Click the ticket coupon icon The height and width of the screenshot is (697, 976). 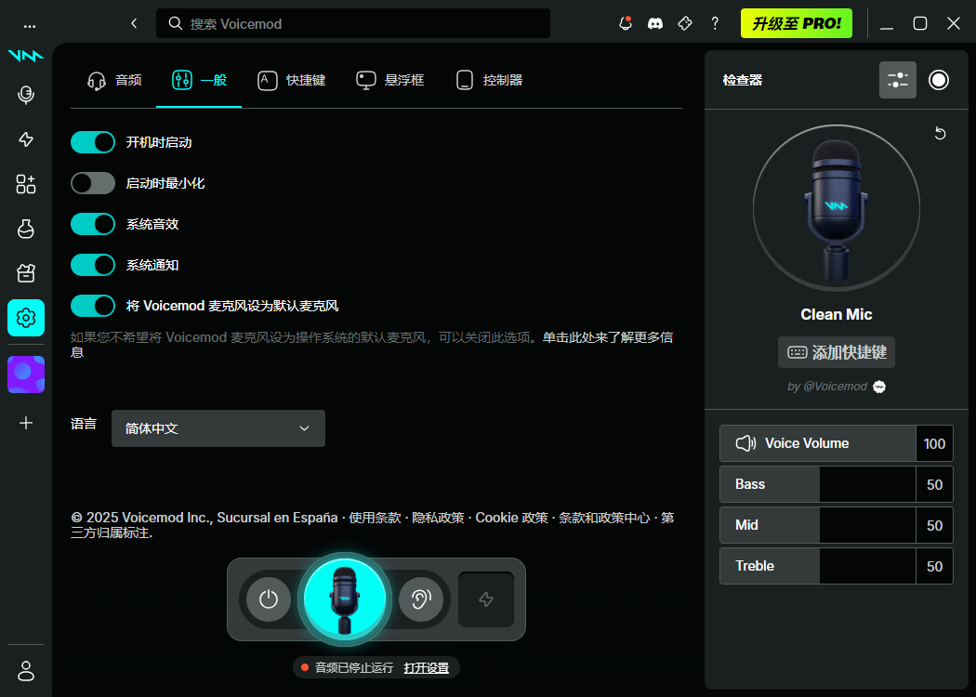(685, 23)
